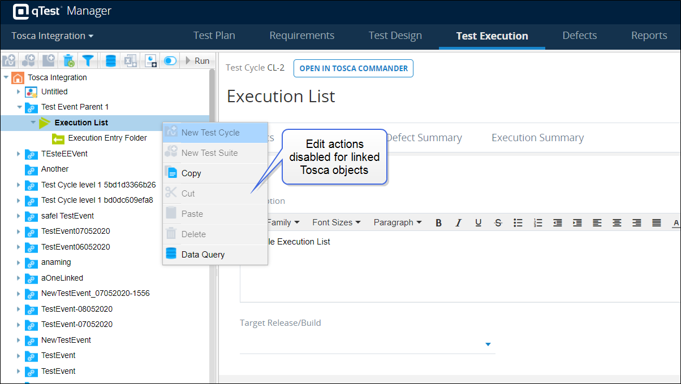Click the Data Query database toolbar icon
The image size is (681, 384).
point(110,60)
